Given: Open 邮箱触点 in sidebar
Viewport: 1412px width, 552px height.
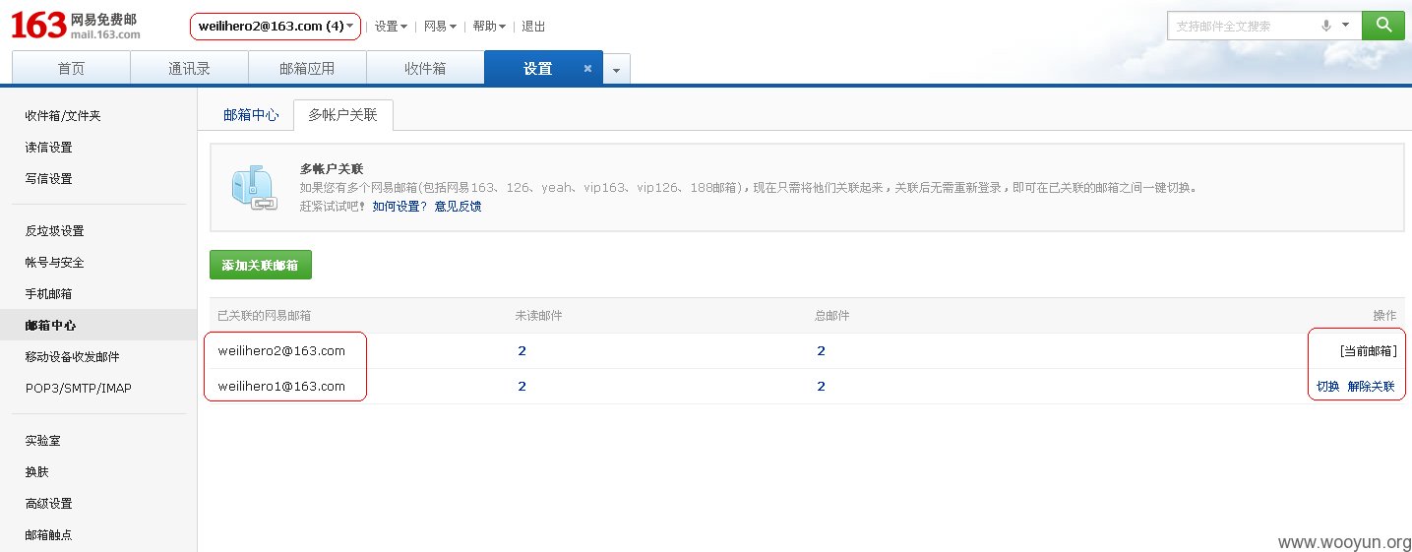Looking at the screenshot, I should [x=48, y=535].
